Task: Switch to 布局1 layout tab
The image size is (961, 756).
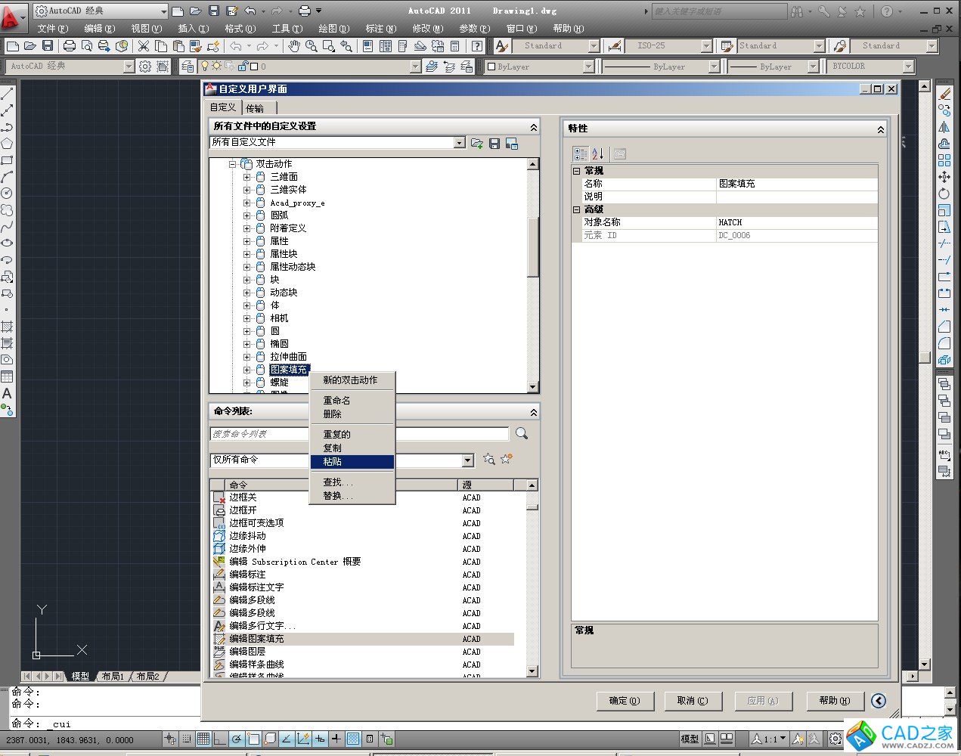Action: (x=113, y=677)
